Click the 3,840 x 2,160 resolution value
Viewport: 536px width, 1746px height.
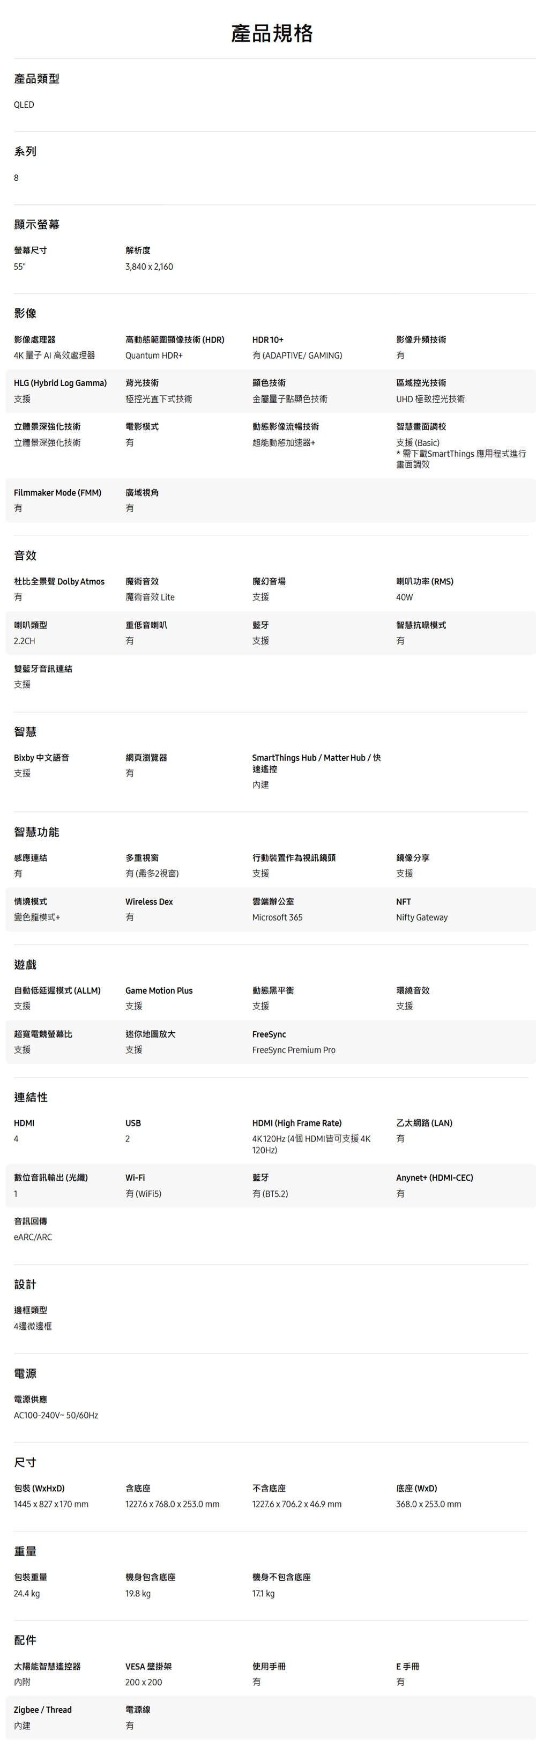pos(149,267)
